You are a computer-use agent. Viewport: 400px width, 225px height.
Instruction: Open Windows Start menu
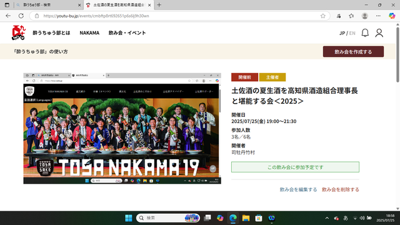click(x=129, y=218)
